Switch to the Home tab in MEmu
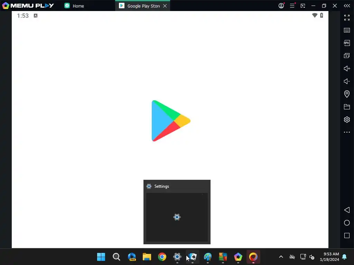Image resolution: width=354 pixels, height=265 pixels. click(74, 6)
